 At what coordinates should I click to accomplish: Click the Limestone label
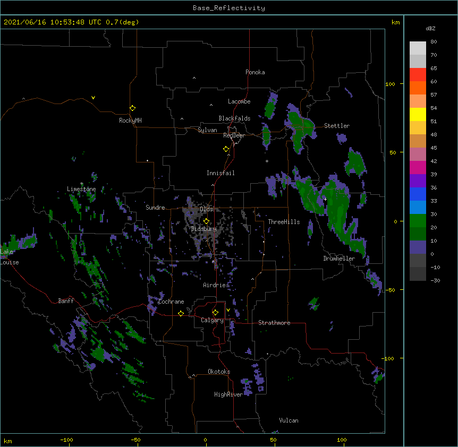[x=81, y=189]
